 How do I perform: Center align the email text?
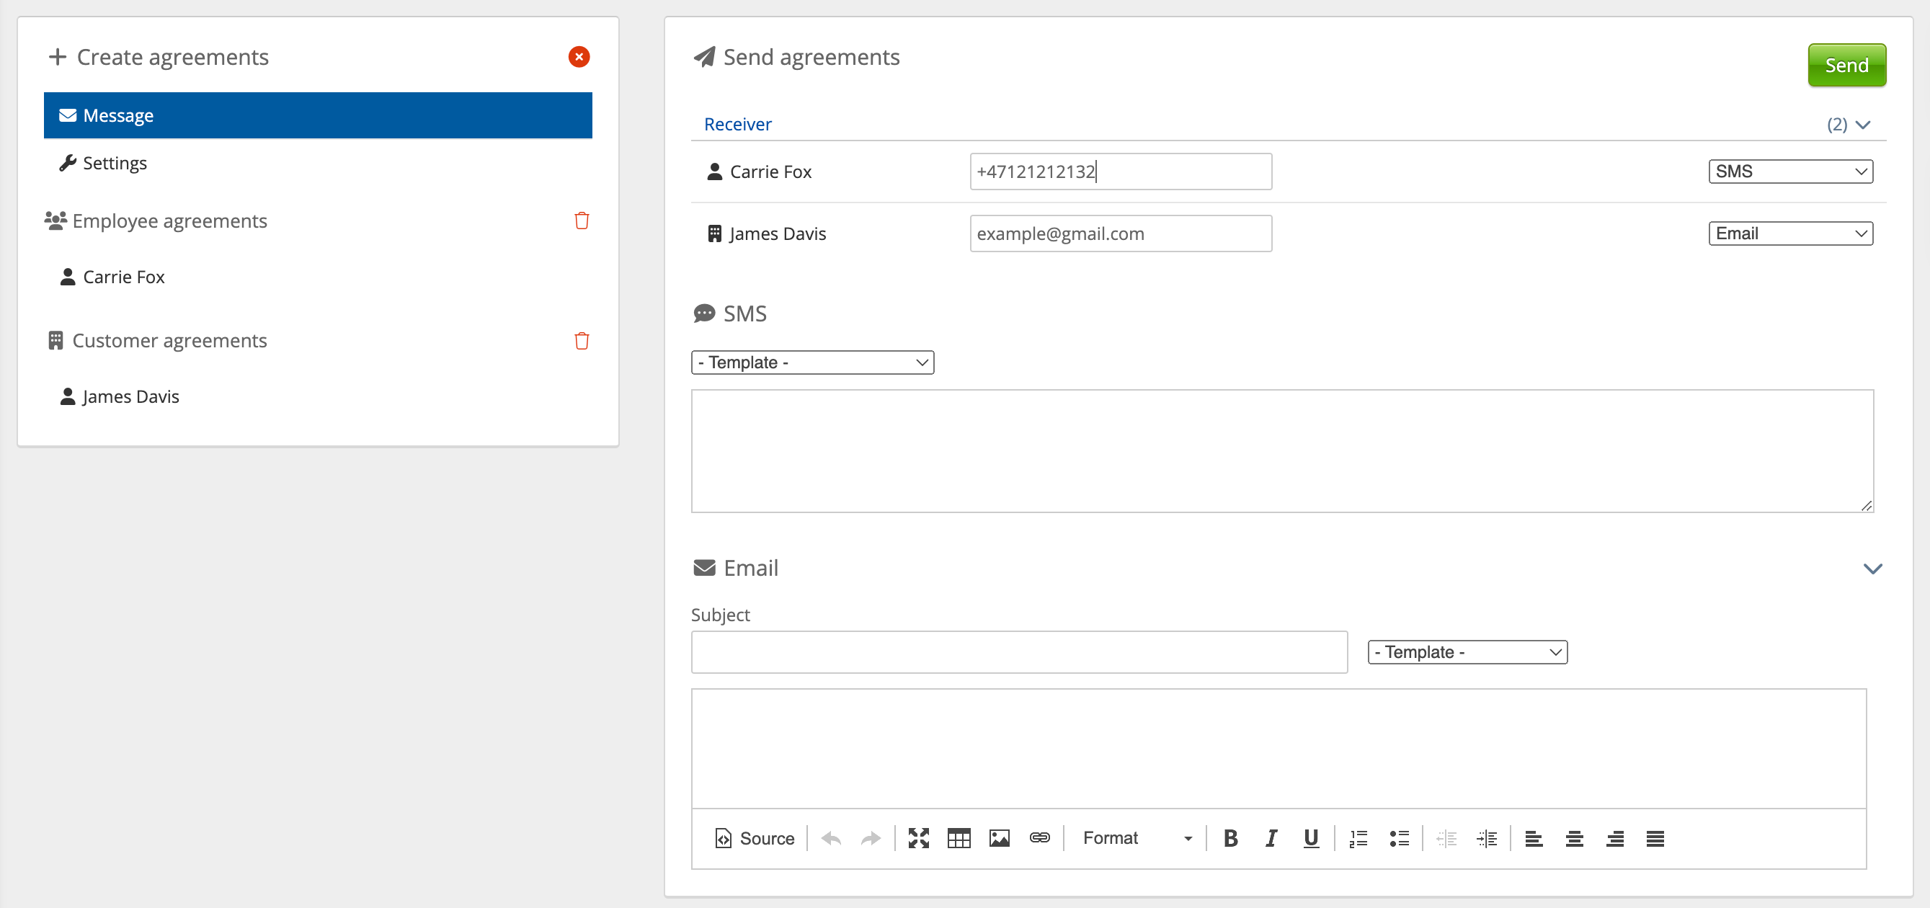pos(1574,838)
